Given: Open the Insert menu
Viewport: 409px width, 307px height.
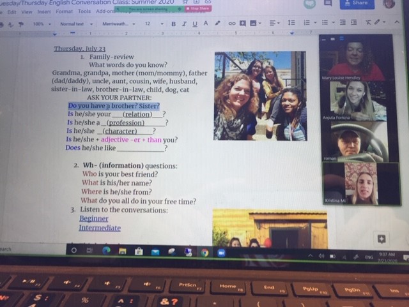Looking at the screenshot, I should point(44,11).
